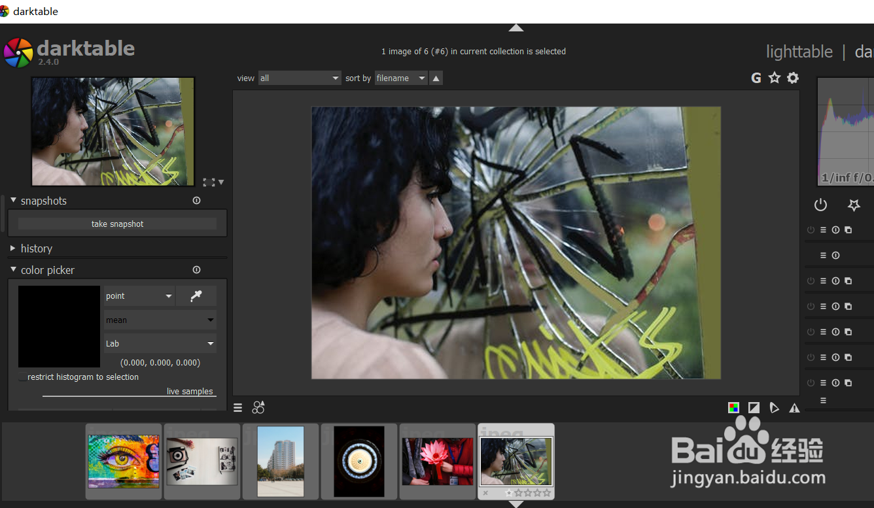This screenshot has width=874, height=508.
Task: Select the circular light on black thumbnail
Action: click(x=359, y=462)
